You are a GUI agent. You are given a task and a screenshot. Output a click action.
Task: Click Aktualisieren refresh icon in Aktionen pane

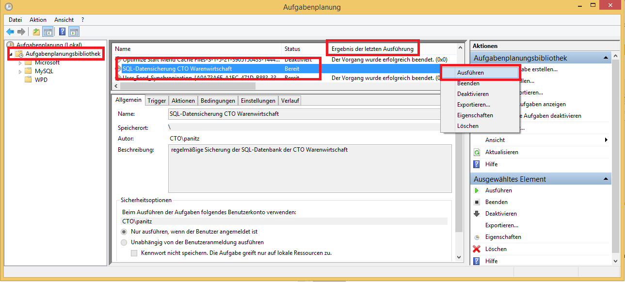coord(477,152)
